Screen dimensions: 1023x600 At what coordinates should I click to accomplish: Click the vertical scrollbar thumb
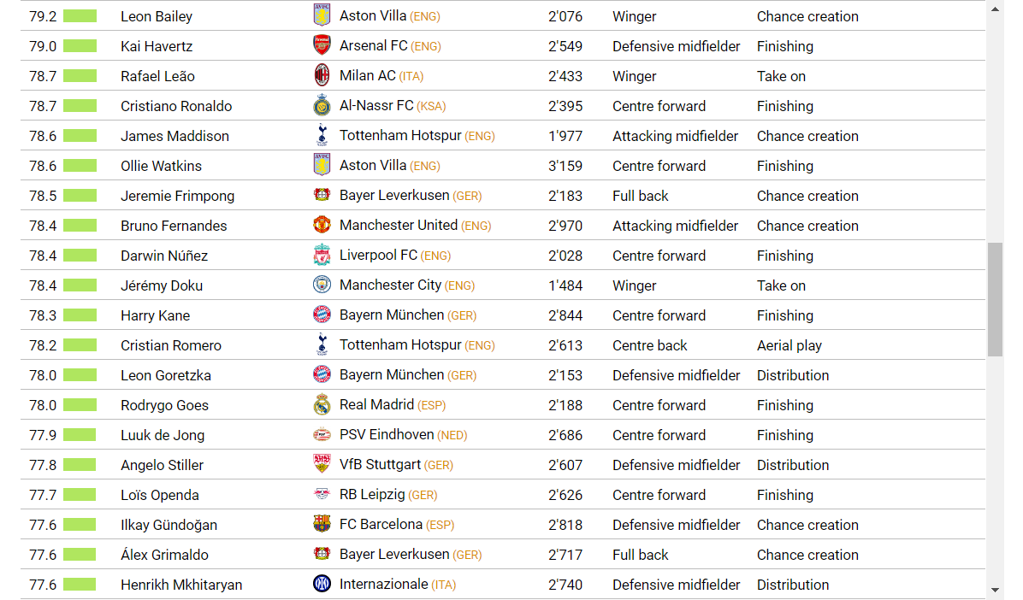tap(995, 299)
